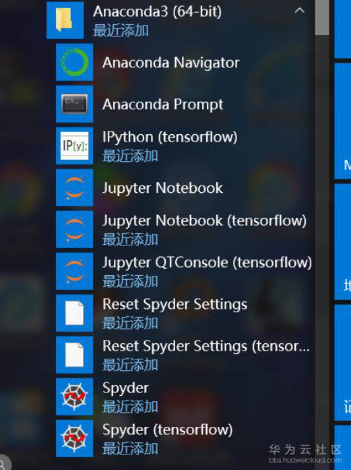The height and width of the screenshot is (470, 351).
Task: Choose the Reset Spyder Settings label
Action: pos(175,305)
